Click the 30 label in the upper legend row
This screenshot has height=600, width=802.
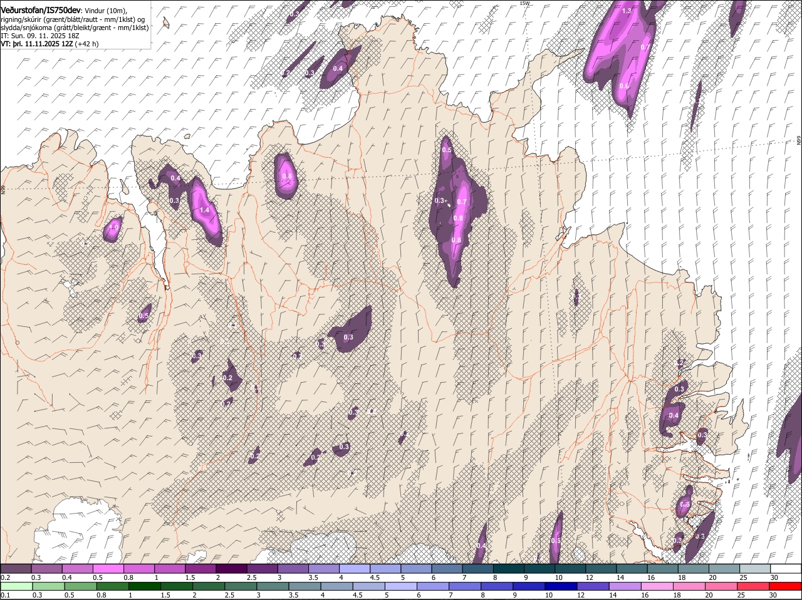click(x=774, y=577)
